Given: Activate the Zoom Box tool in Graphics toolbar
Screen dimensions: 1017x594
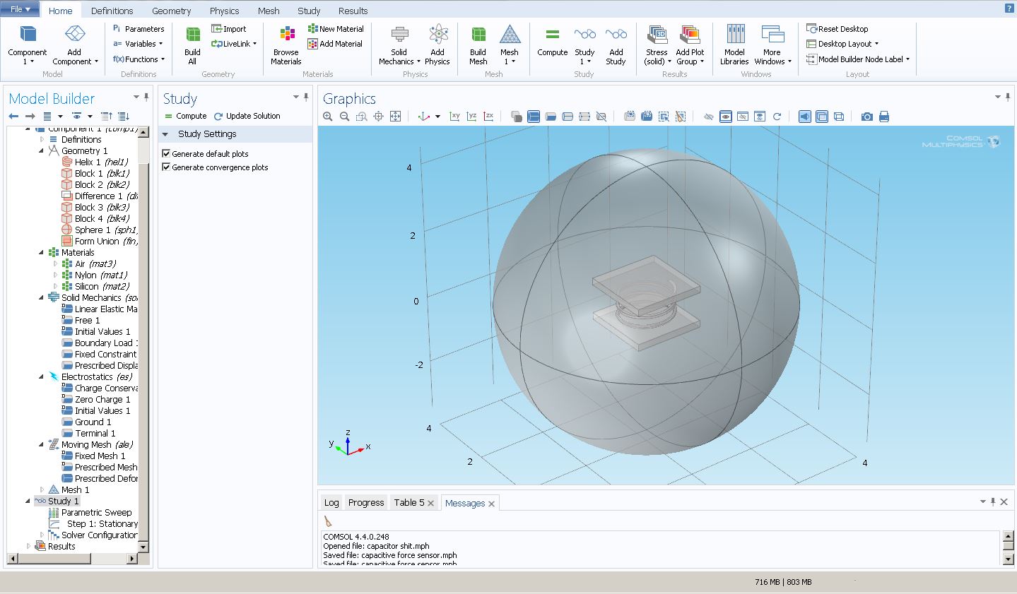Looking at the screenshot, I should tap(362, 117).
